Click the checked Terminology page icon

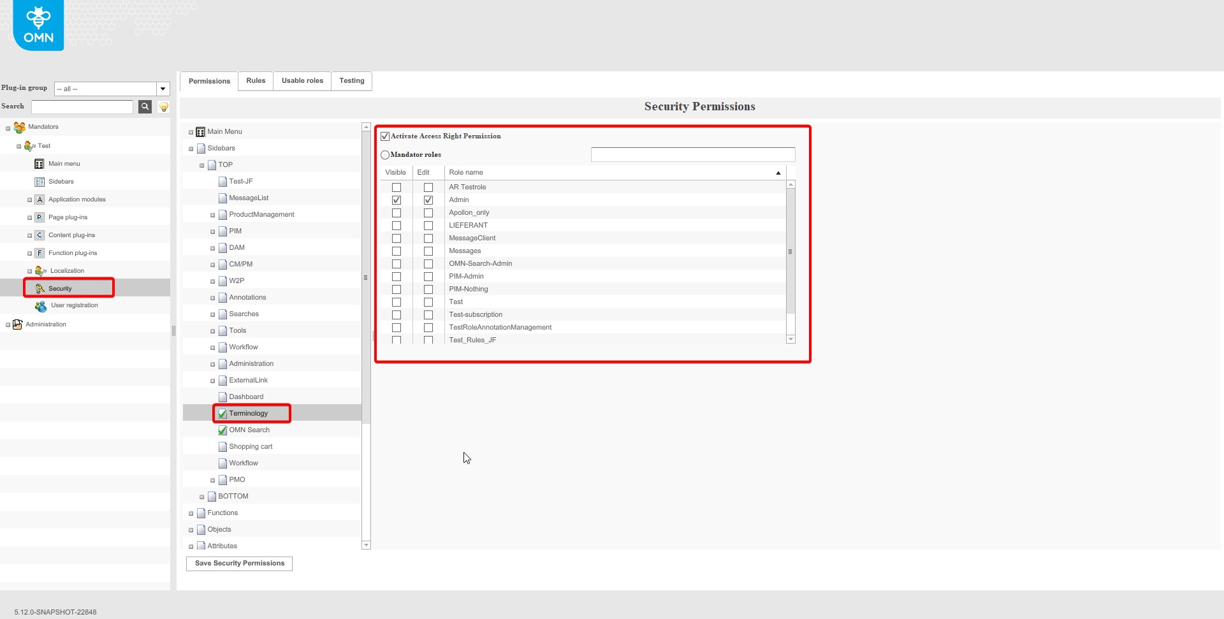222,414
